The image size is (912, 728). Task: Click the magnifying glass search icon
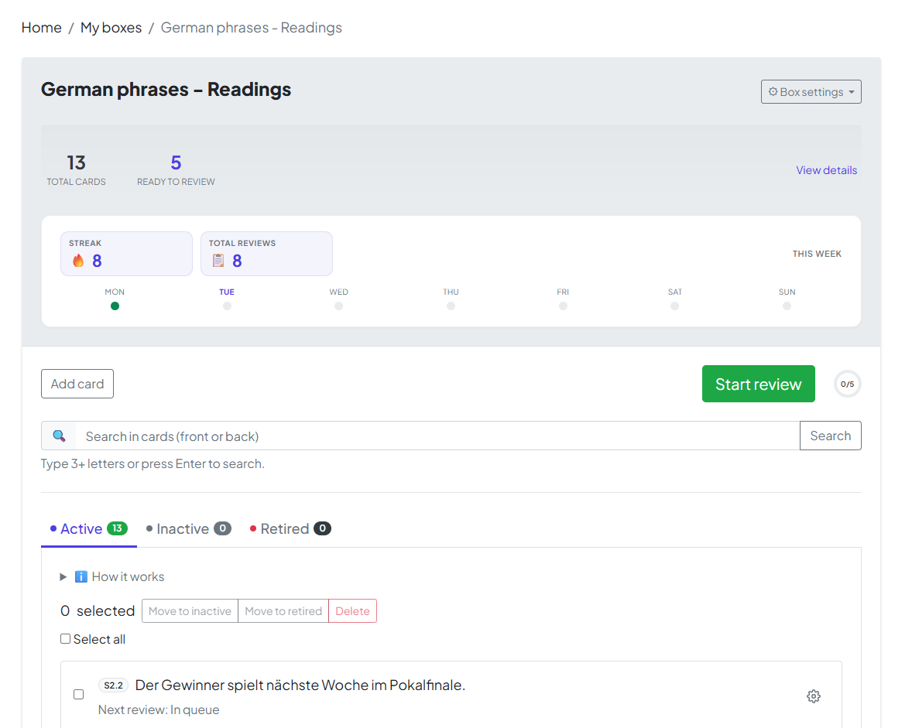pyautogui.click(x=59, y=436)
